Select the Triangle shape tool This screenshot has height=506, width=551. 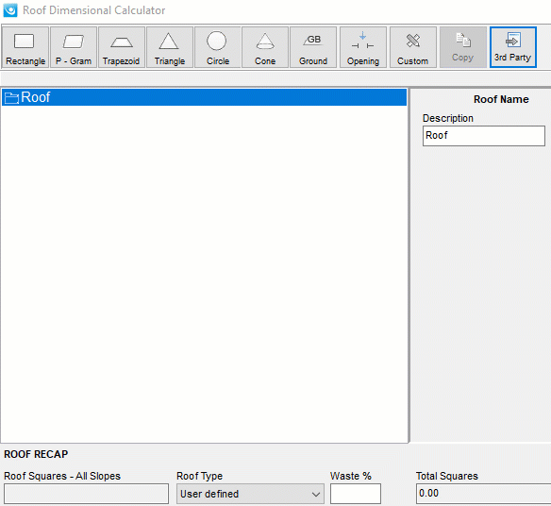click(170, 47)
